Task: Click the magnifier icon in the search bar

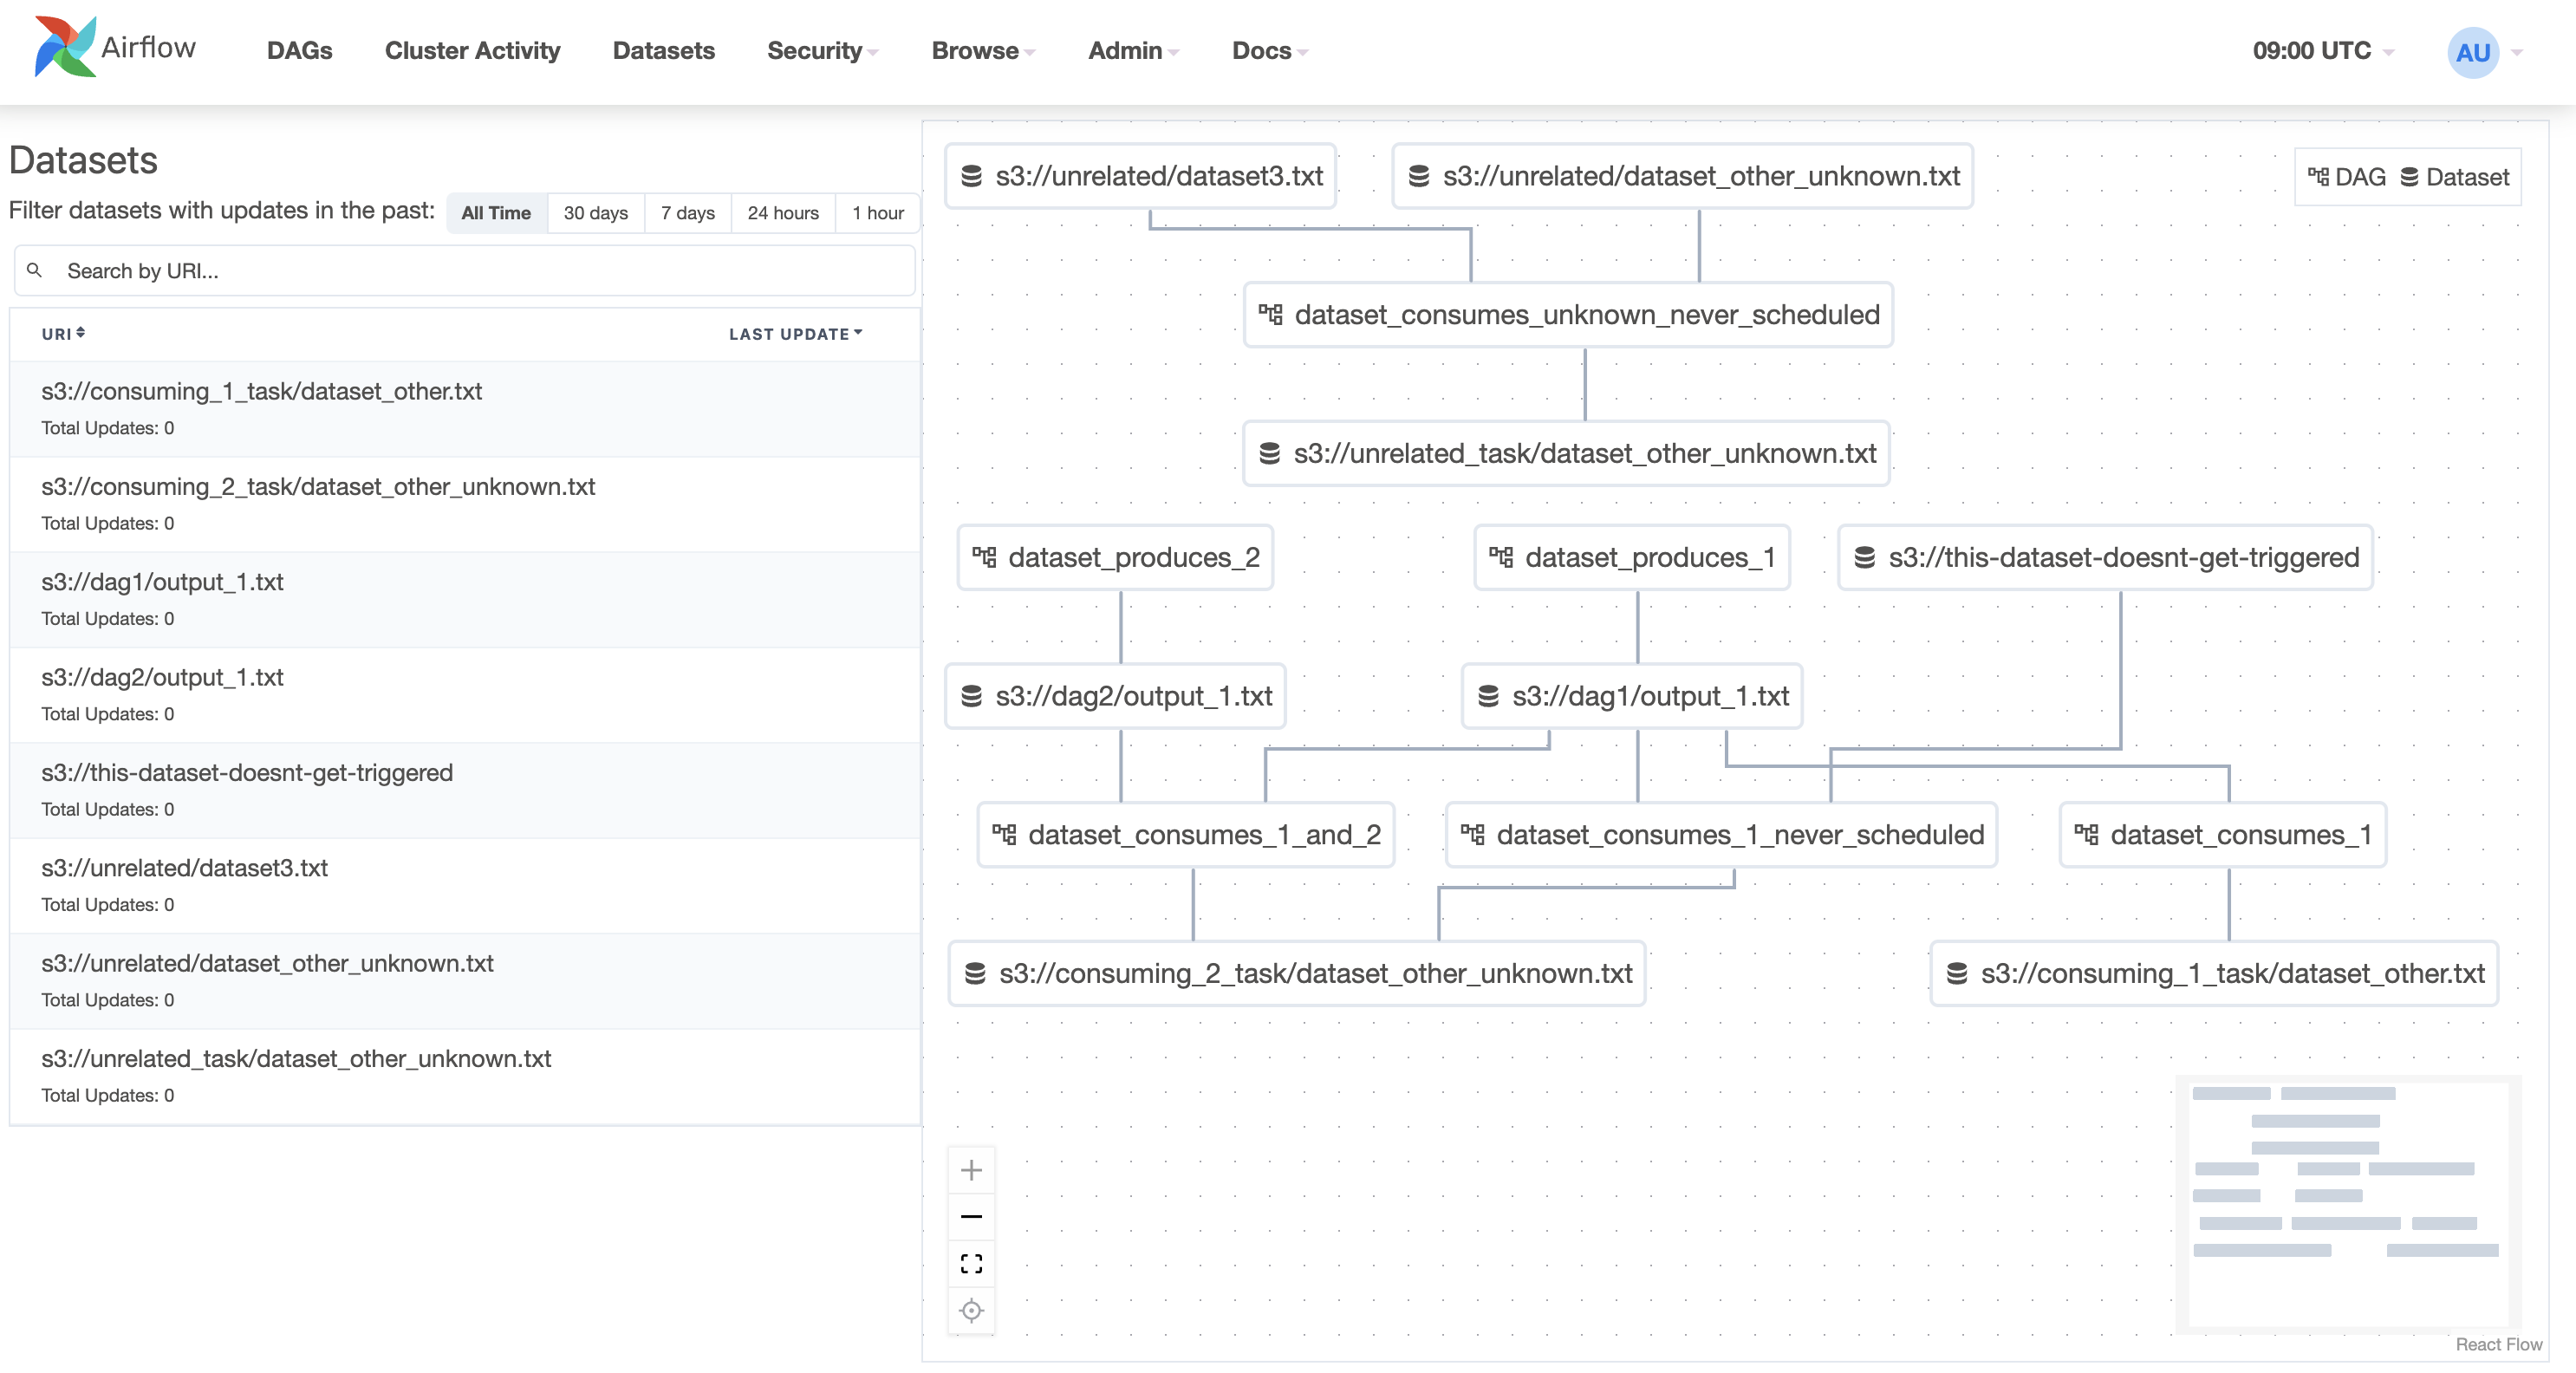Action: tap(35, 270)
